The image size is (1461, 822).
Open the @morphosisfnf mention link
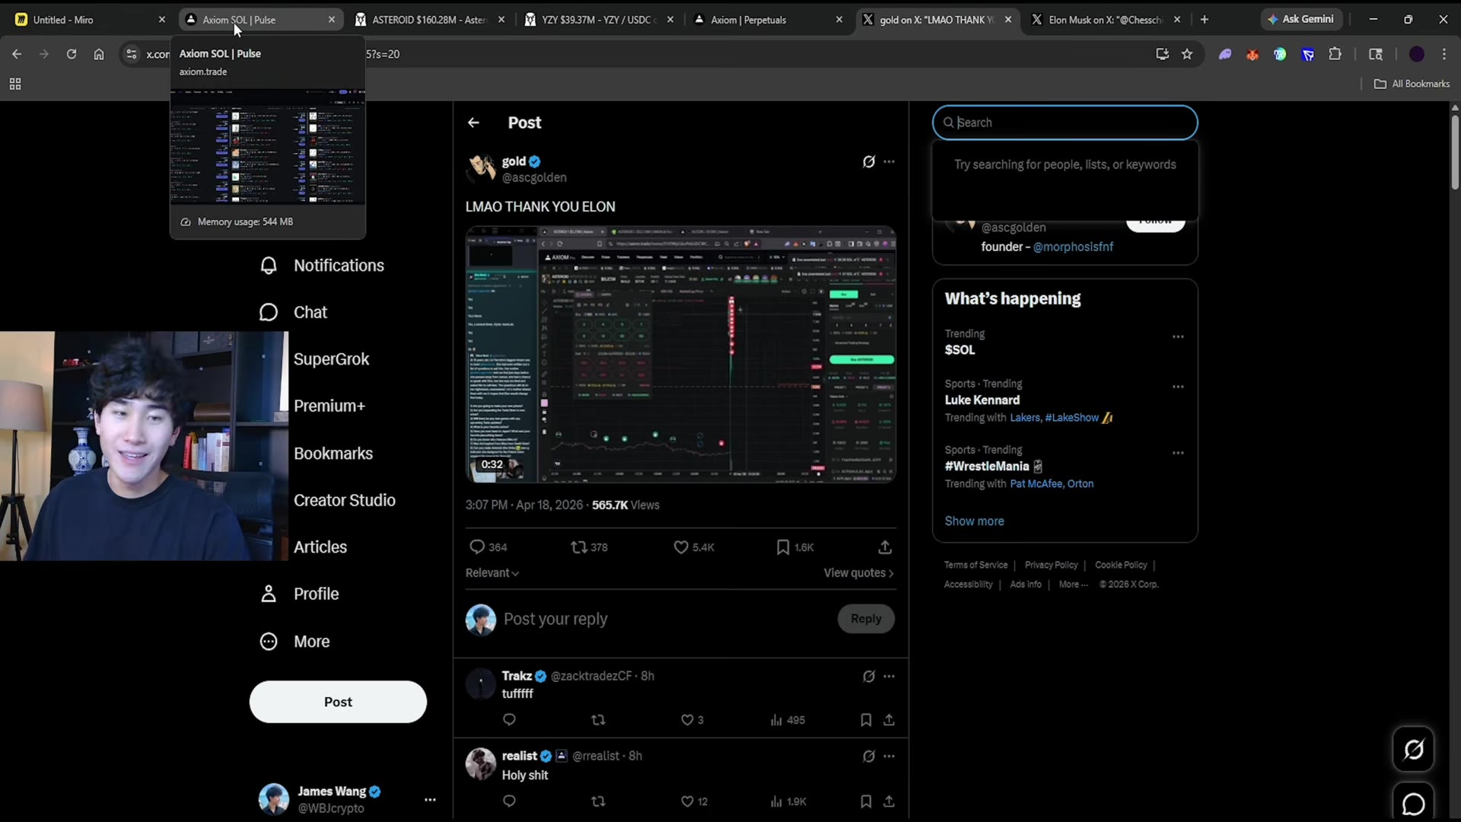coord(1073,247)
